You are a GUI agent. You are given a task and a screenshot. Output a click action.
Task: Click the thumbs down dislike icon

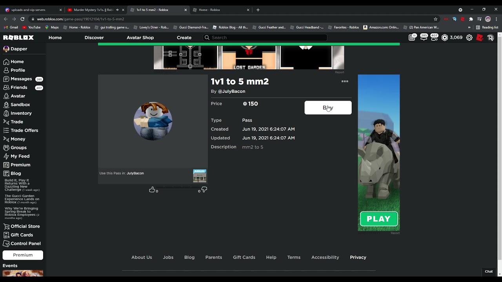204,190
